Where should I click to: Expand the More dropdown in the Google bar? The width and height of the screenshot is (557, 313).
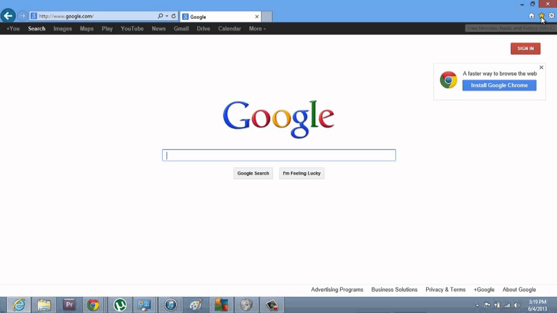[x=257, y=29]
